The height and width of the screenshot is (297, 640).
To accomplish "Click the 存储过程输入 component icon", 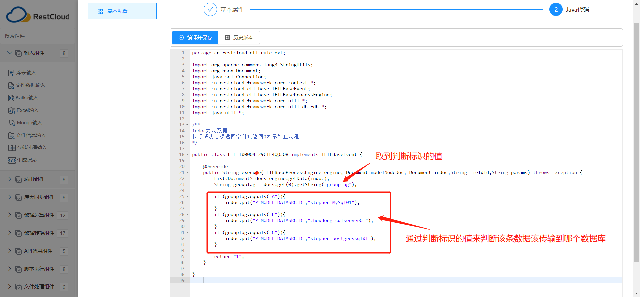I will (12, 148).
